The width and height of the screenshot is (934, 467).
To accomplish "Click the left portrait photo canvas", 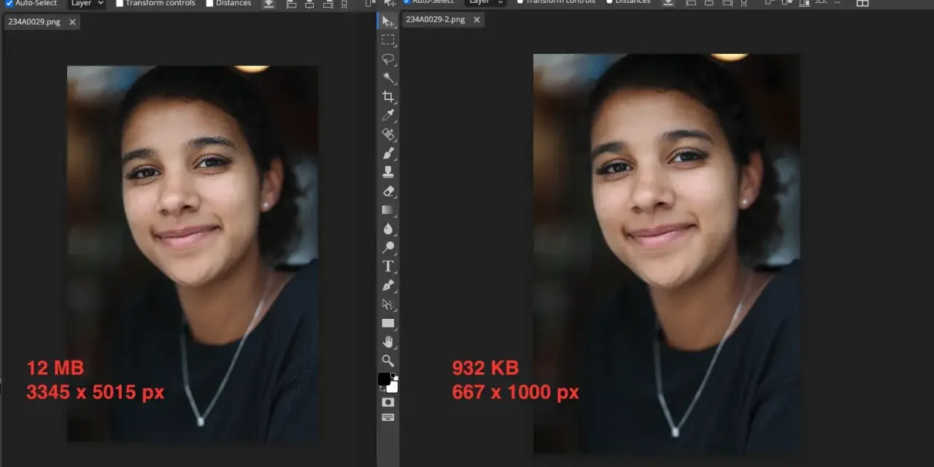I will coord(193,253).
